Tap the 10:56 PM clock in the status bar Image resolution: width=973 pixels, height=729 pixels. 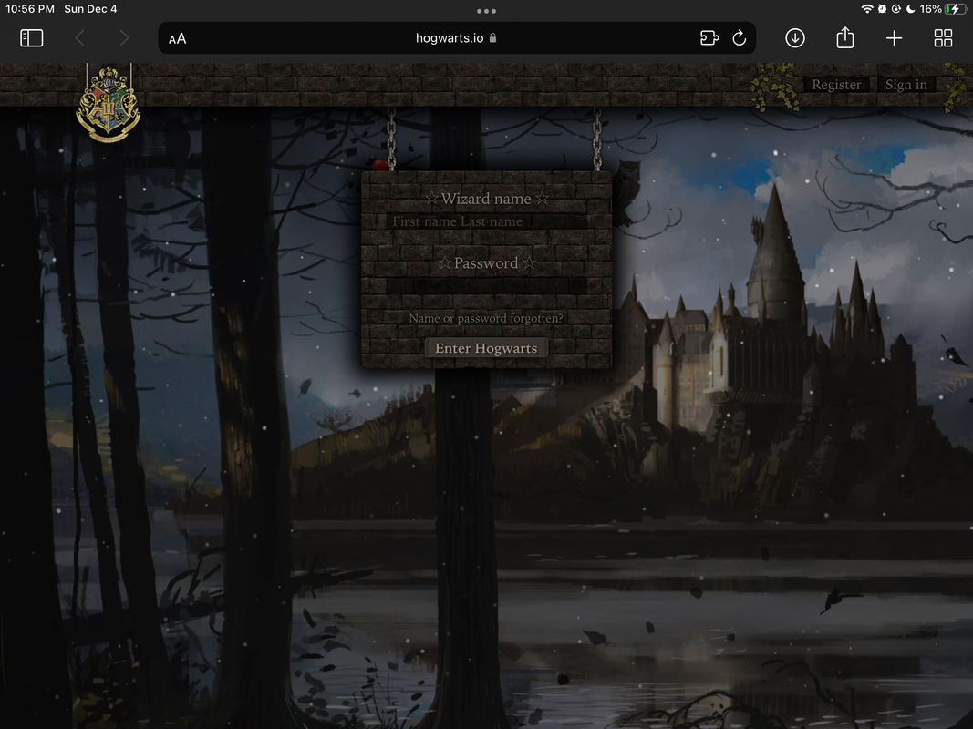[30, 9]
